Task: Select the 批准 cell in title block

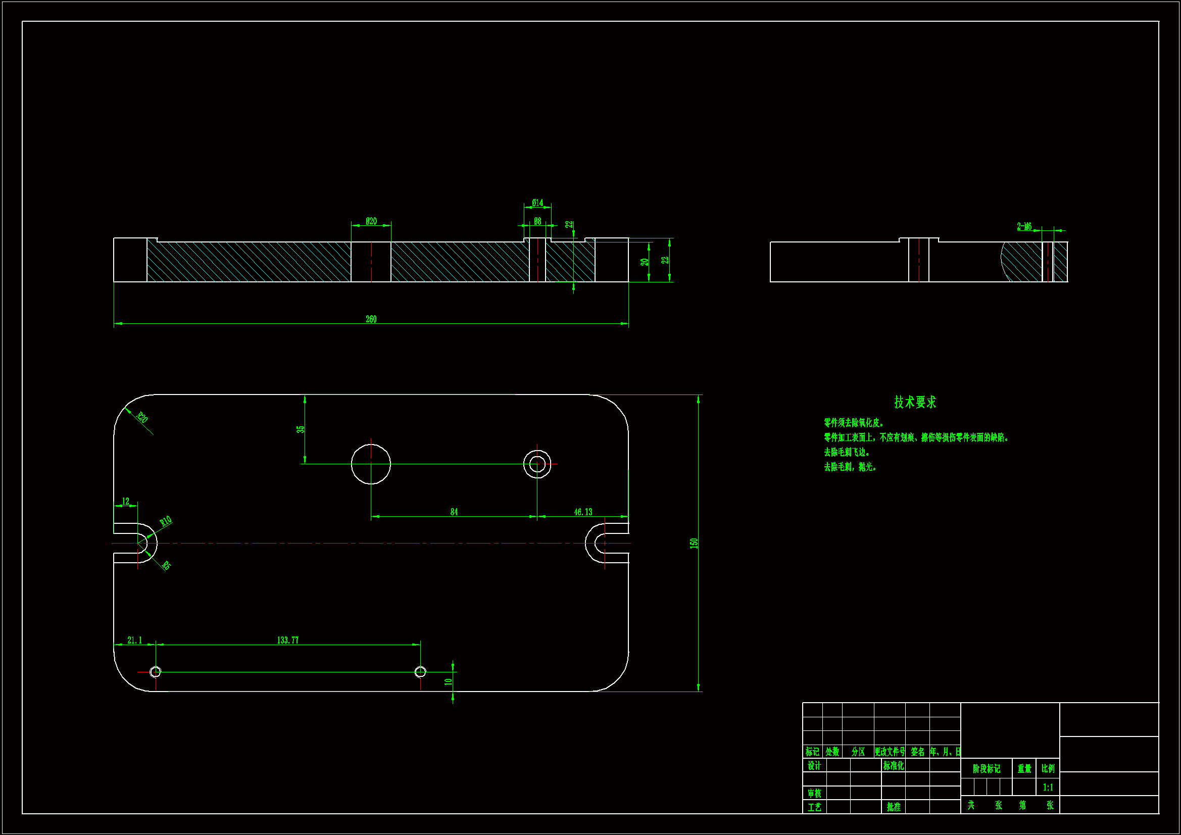Action: [x=894, y=807]
